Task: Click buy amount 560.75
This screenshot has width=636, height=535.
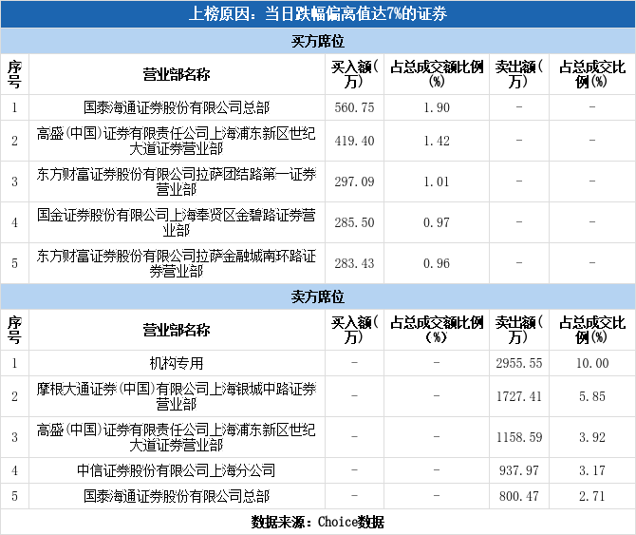Action: (x=354, y=107)
